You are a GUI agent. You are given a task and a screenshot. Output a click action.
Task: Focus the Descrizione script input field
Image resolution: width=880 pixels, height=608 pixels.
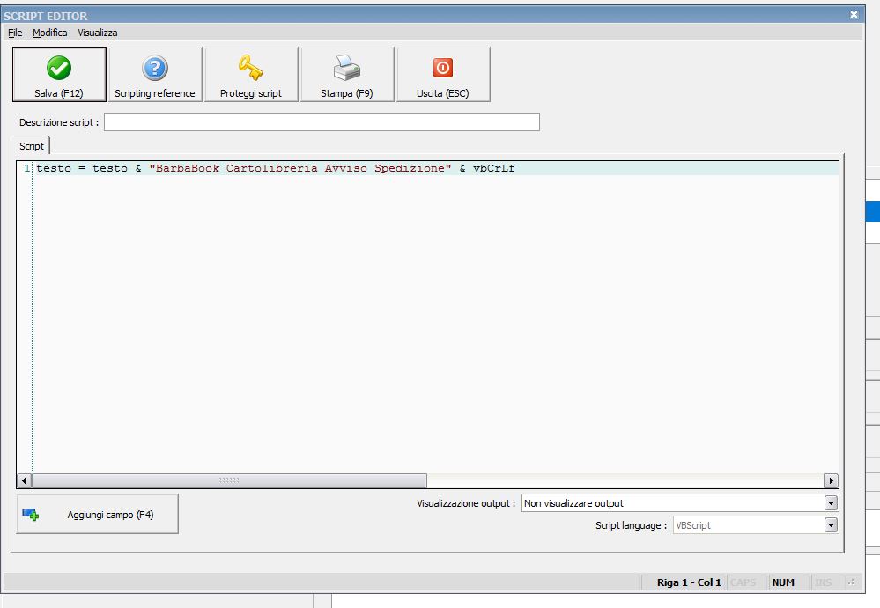click(322, 121)
